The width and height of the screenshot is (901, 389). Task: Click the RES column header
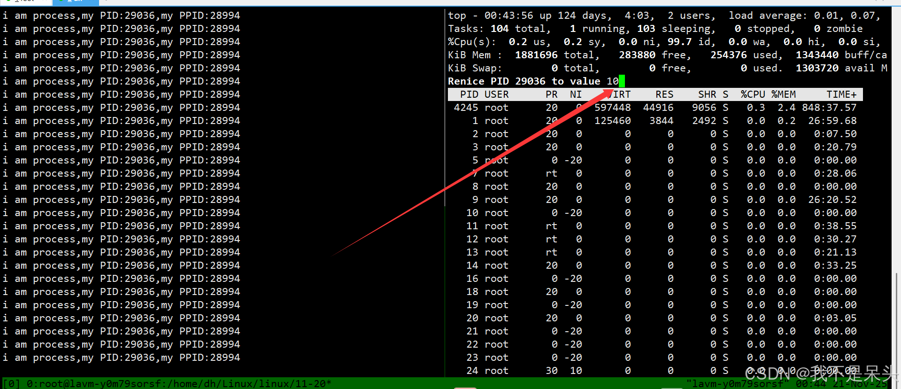click(x=664, y=94)
